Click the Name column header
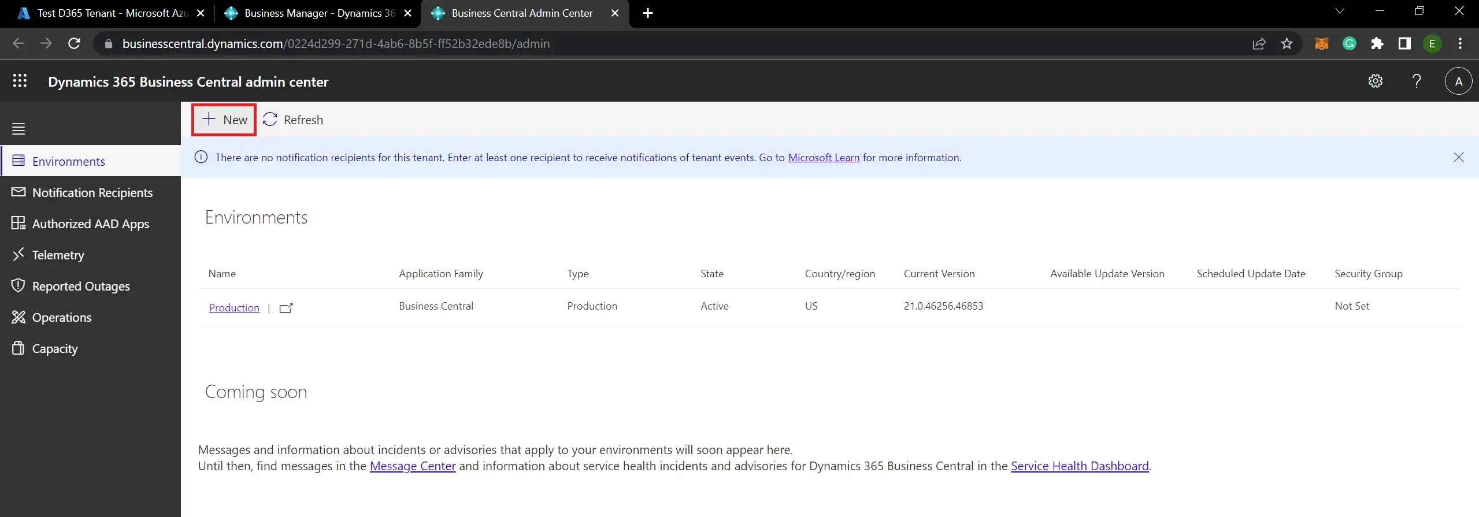 pos(222,274)
